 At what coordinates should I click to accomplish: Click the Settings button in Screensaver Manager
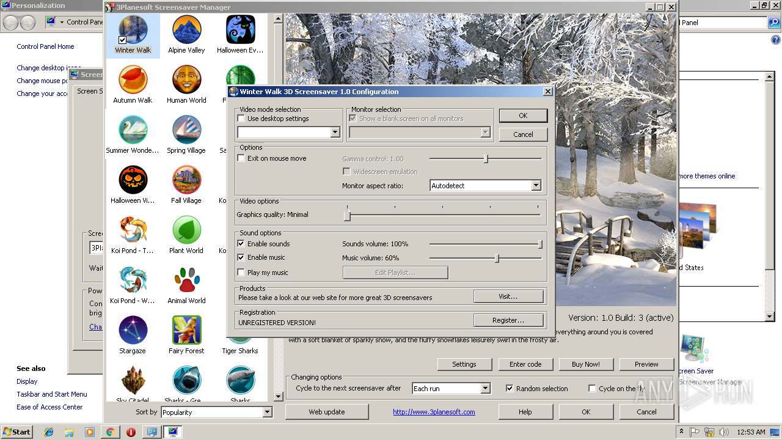point(464,364)
